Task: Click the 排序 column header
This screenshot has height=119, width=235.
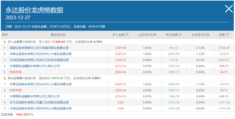Action: click(x=5, y=35)
